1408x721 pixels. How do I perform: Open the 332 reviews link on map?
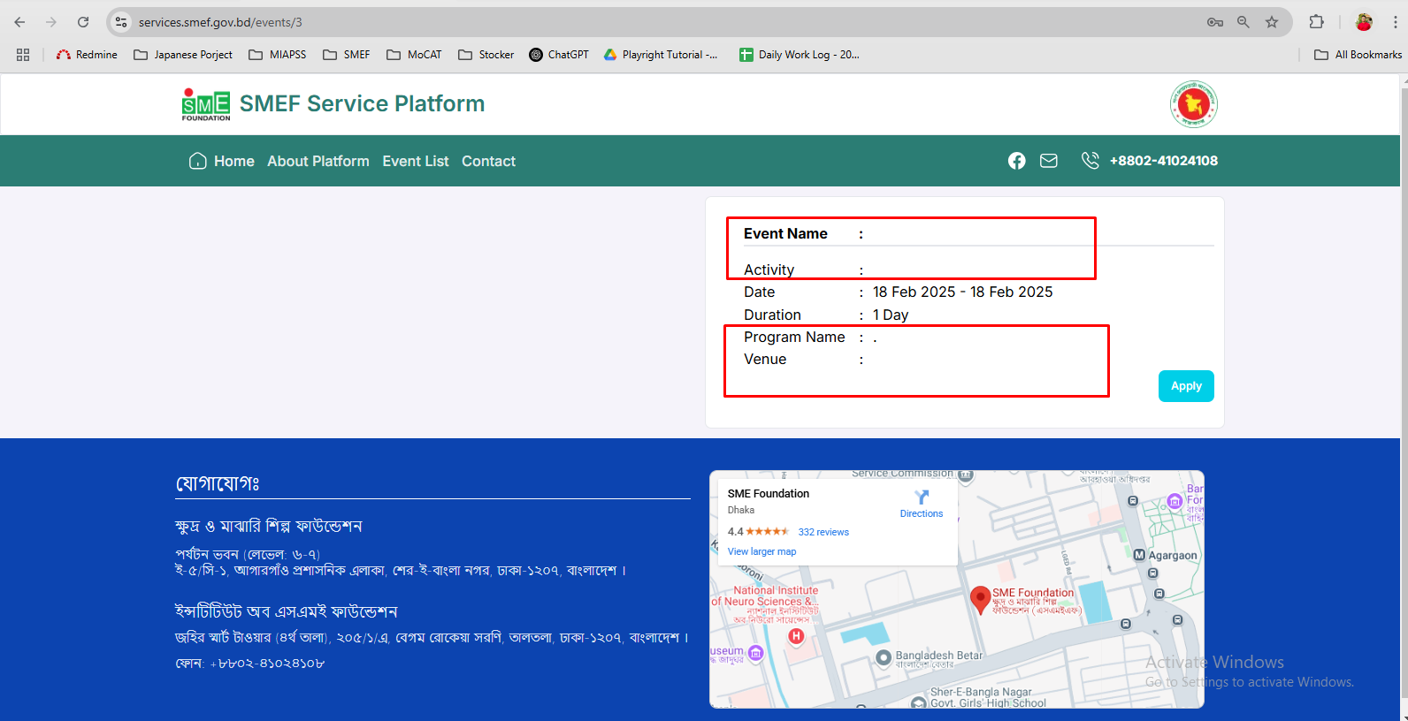[823, 532]
